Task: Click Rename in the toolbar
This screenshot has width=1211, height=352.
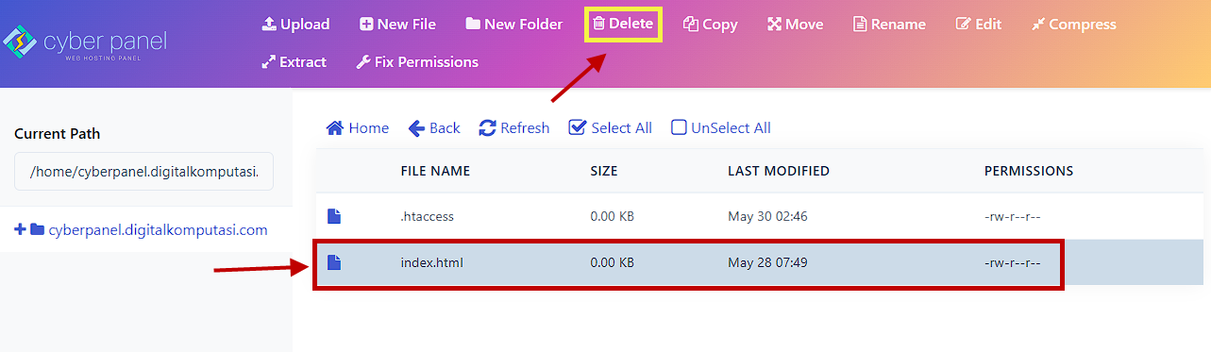Action: [x=889, y=24]
